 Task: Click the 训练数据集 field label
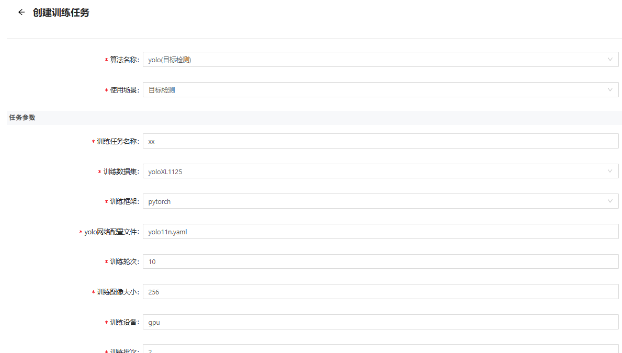coord(120,172)
